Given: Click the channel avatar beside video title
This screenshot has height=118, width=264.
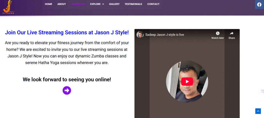Looking at the screenshot, I should [140, 35].
